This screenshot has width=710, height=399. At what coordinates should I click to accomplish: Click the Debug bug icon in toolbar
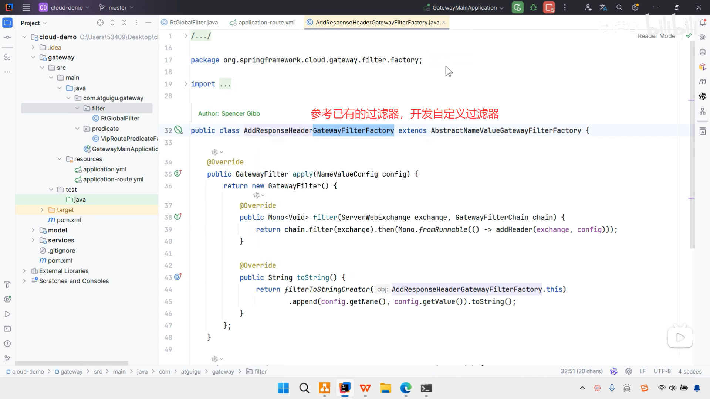(533, 7)
